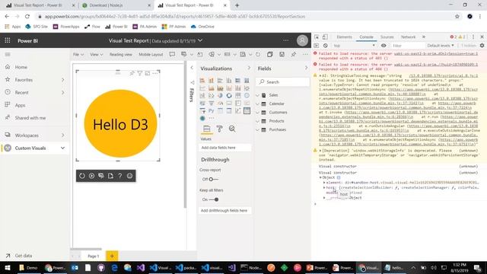Collapse the Custom Visuals workspace chevron
The height and width of the screenshot is (274, 487).
tap(62, 148)
